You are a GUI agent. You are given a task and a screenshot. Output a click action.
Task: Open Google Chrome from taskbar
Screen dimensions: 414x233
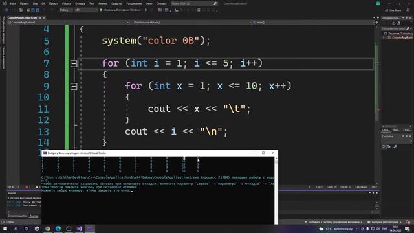point(47,228)
